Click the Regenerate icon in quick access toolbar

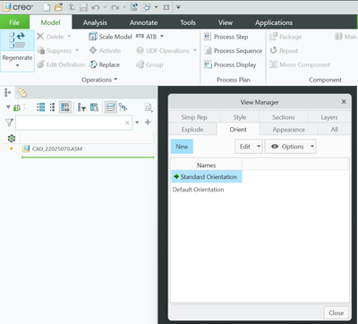134,7
